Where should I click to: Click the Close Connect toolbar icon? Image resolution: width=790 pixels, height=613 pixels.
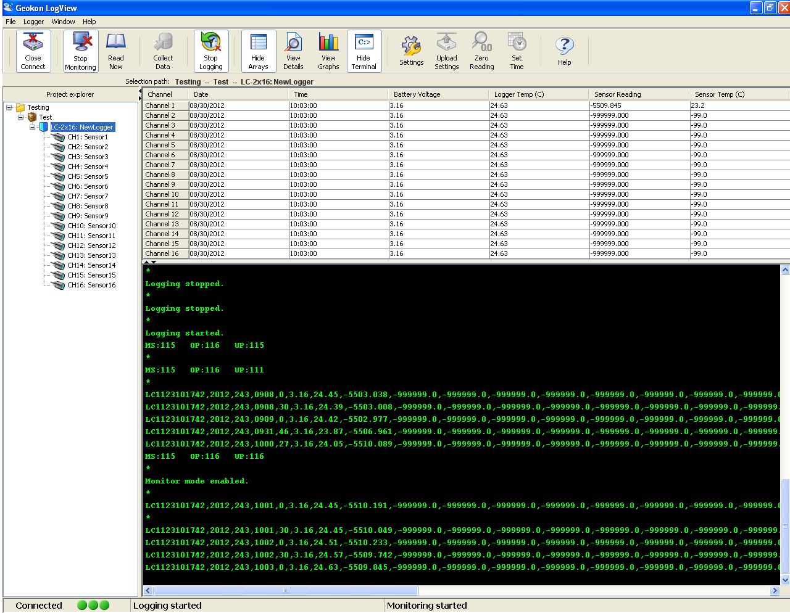tap(33, 51)
